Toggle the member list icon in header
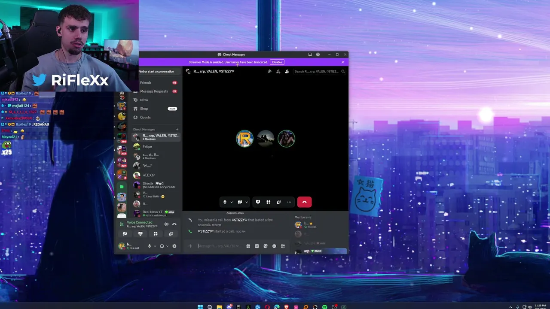The width and height of the screenshot is (550, 309). click(x=287, y=71)
